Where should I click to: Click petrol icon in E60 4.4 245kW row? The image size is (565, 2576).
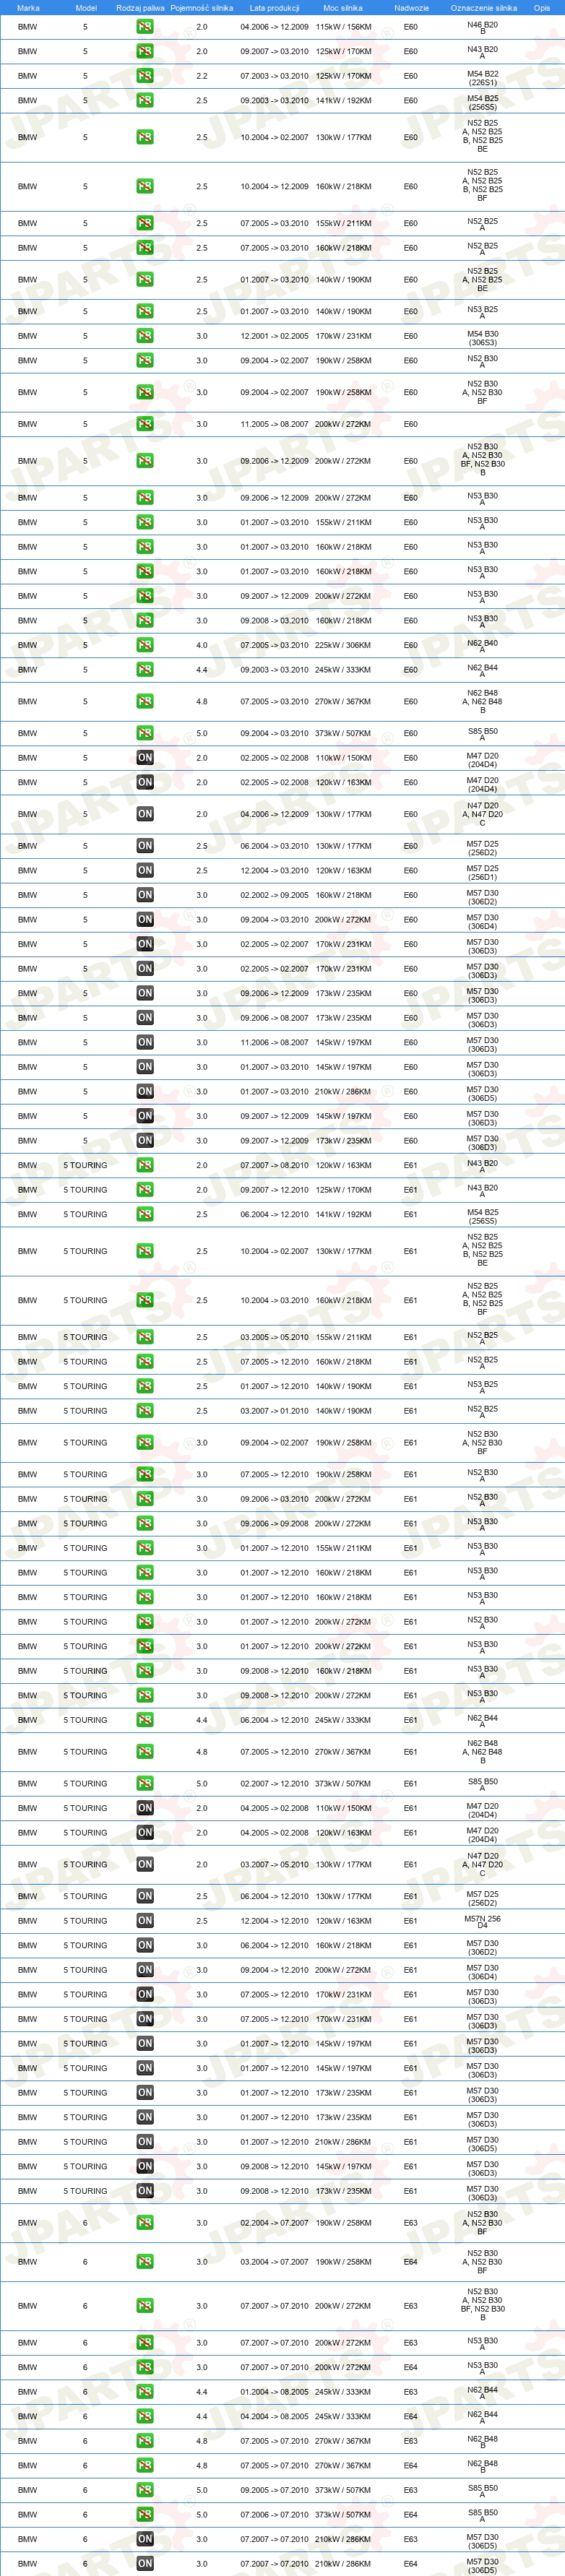tap(145, 670)
